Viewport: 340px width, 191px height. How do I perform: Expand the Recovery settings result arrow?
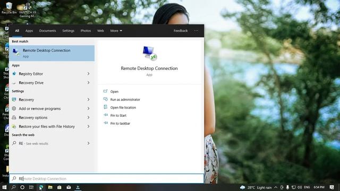tap(89, 100)
